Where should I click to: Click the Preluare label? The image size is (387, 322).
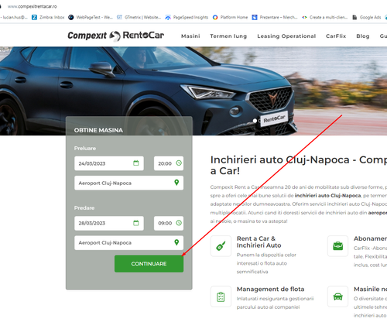click(x=85, y=149)
